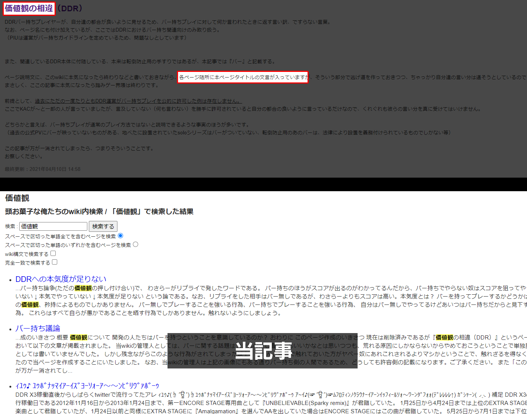Open the DDRへの本気度が足りない result

[x=61, y=279]
